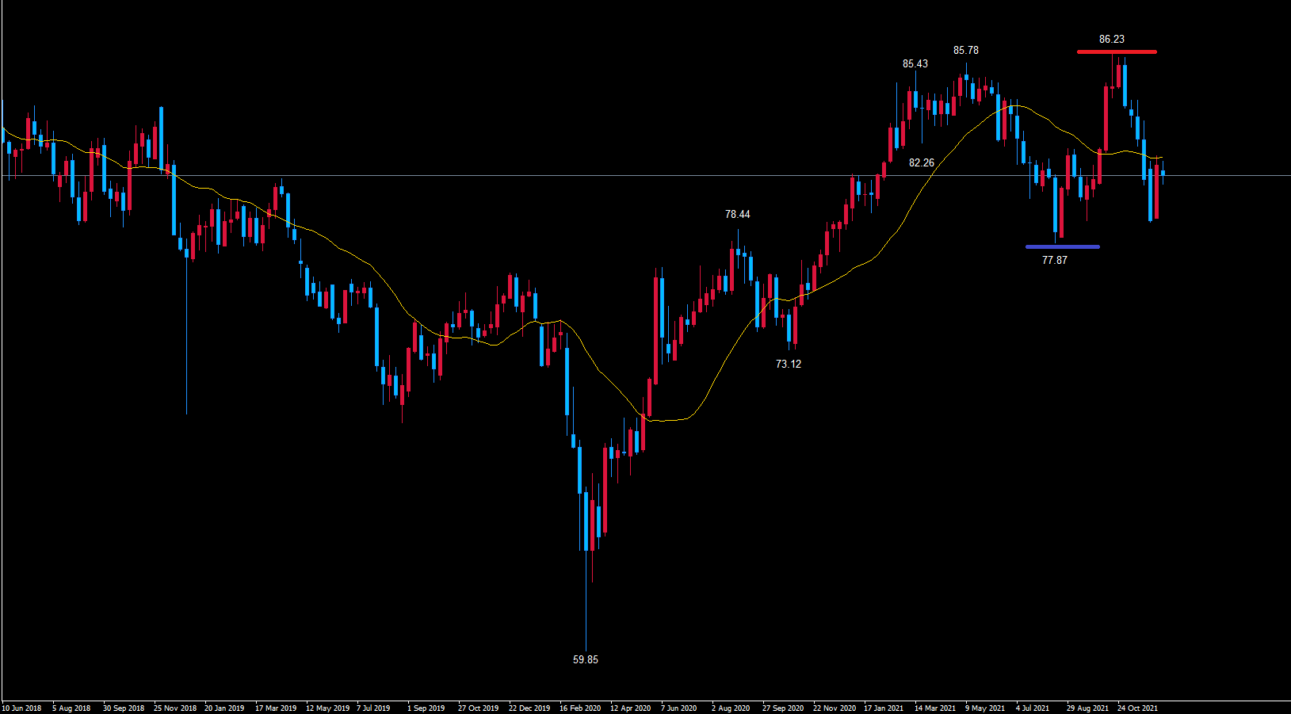Click the 10 Jun 2018 date label
The image size is (1291, 714).
click(22, 708)
